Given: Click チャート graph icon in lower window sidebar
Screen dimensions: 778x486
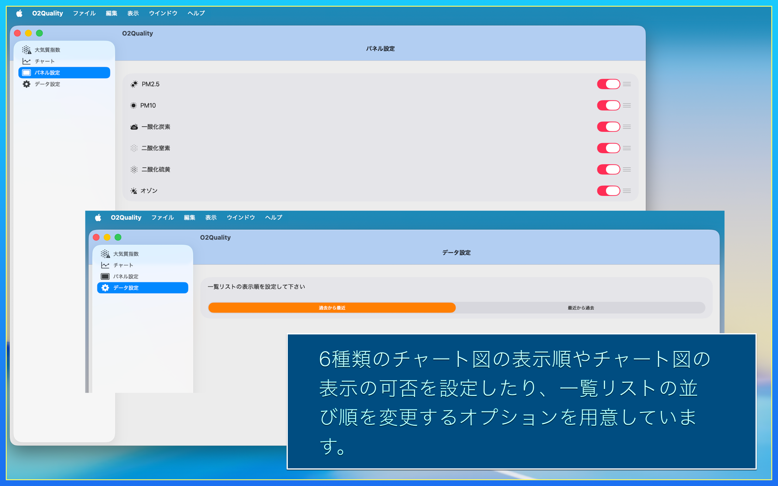Looking at the screenshot, I should [x=105, y=265].
